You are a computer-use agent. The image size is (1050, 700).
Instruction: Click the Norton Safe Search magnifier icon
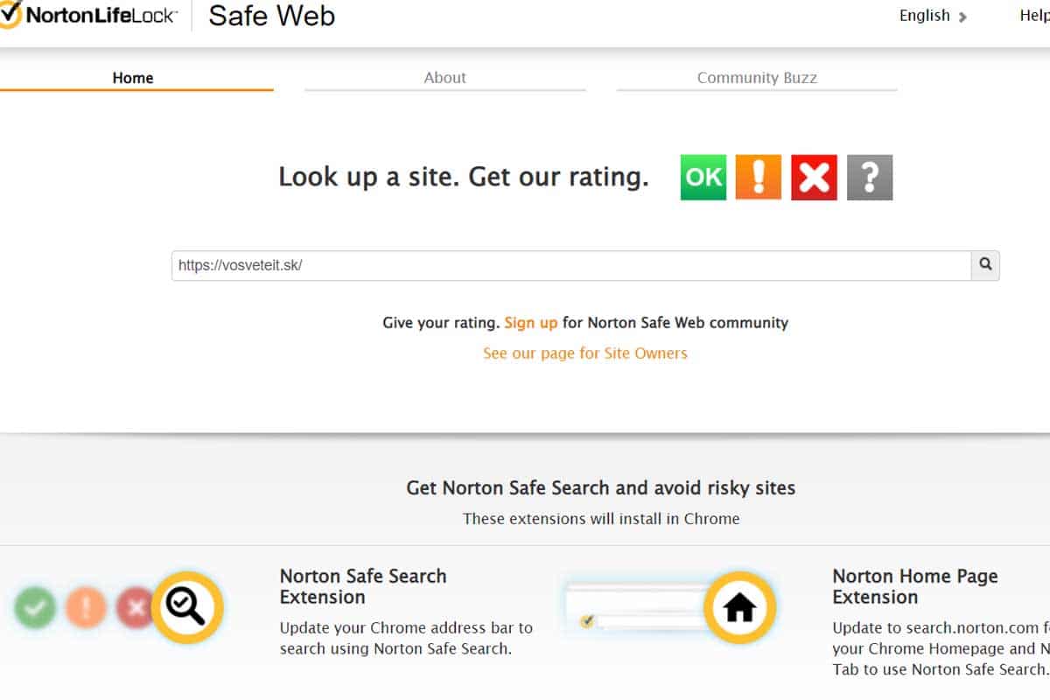[187, 607]
